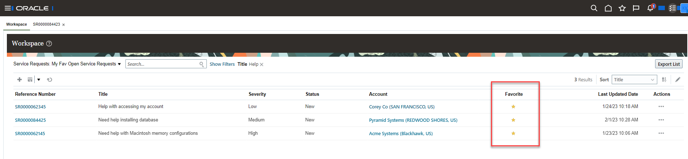Toggle favorite star on the Acme Systems row
688x159 pixels.
[x=513, y=133]
